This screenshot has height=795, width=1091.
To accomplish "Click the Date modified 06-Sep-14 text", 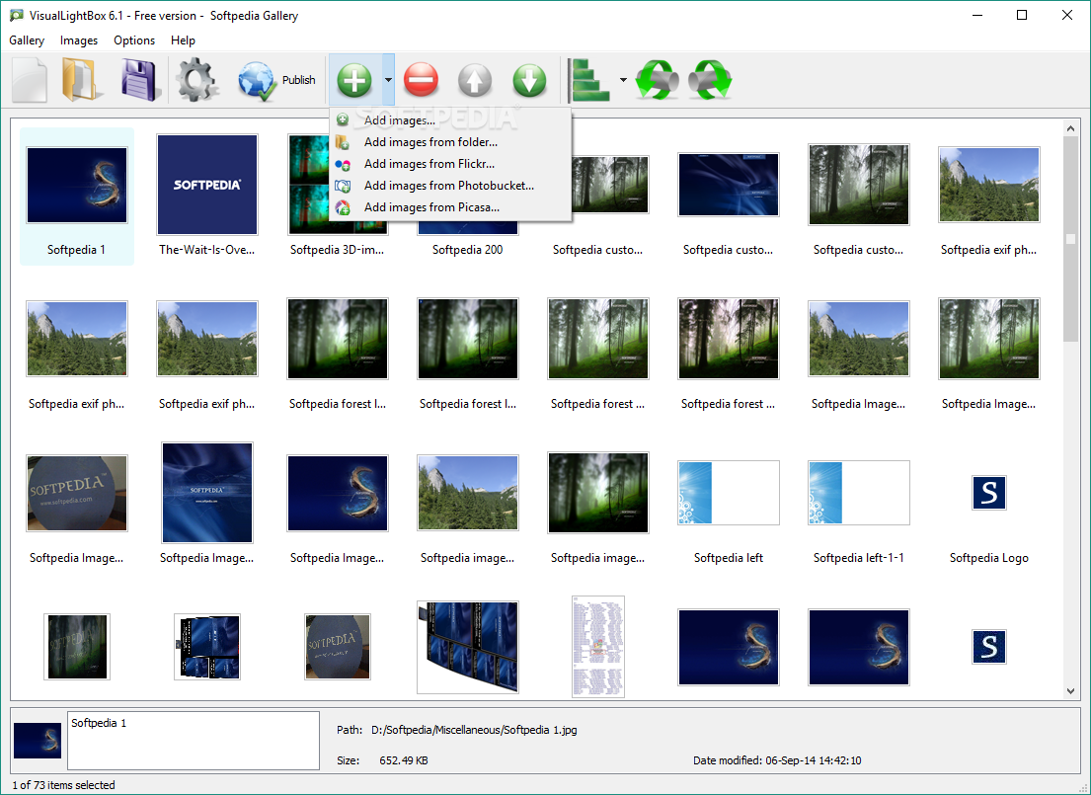I will pos(777,760).
